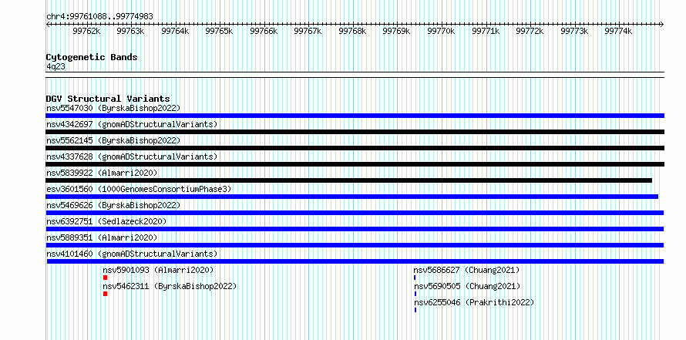
Task: Click the blue bar below nsv6392751
Action: pos(355,229)
